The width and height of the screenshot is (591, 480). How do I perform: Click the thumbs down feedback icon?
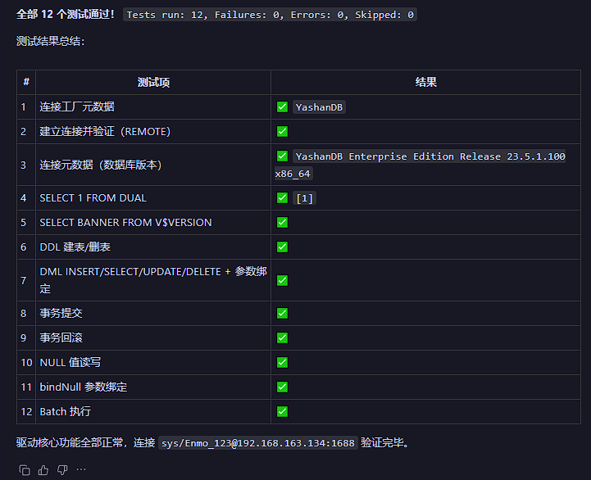click(62, 469)
